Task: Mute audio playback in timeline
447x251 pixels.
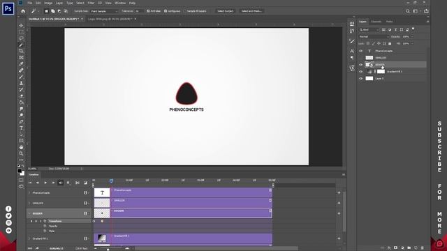Action: tap(61, 183)
